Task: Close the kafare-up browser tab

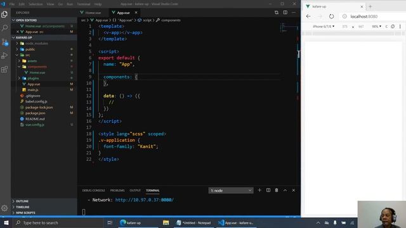Action: pyautogui.click(x=362, y=6)
